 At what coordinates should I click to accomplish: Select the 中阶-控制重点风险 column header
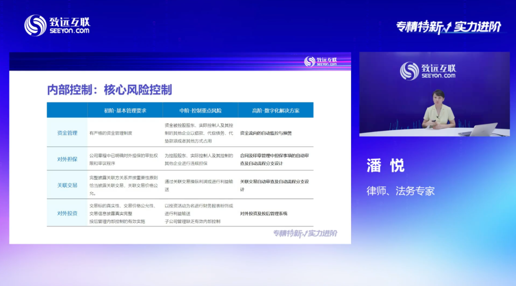click(200, 110)
